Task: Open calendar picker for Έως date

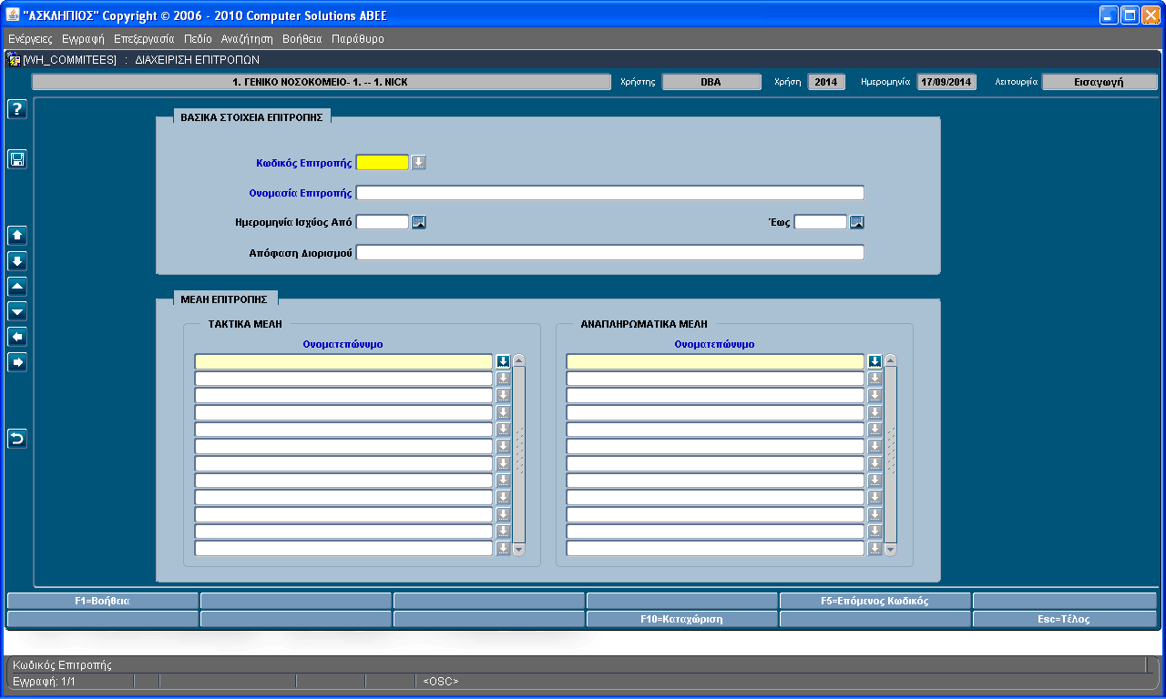Action: tap(857, 222)
